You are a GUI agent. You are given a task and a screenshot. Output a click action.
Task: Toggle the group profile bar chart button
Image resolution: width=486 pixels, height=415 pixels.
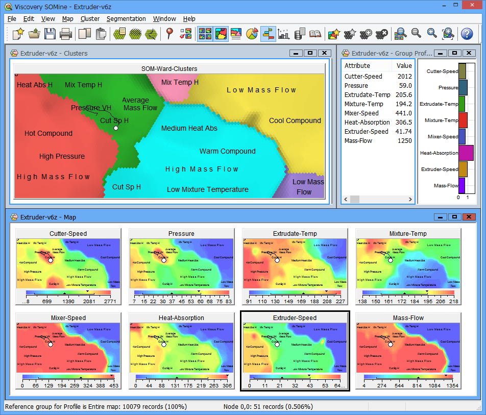tap(268, 34)
